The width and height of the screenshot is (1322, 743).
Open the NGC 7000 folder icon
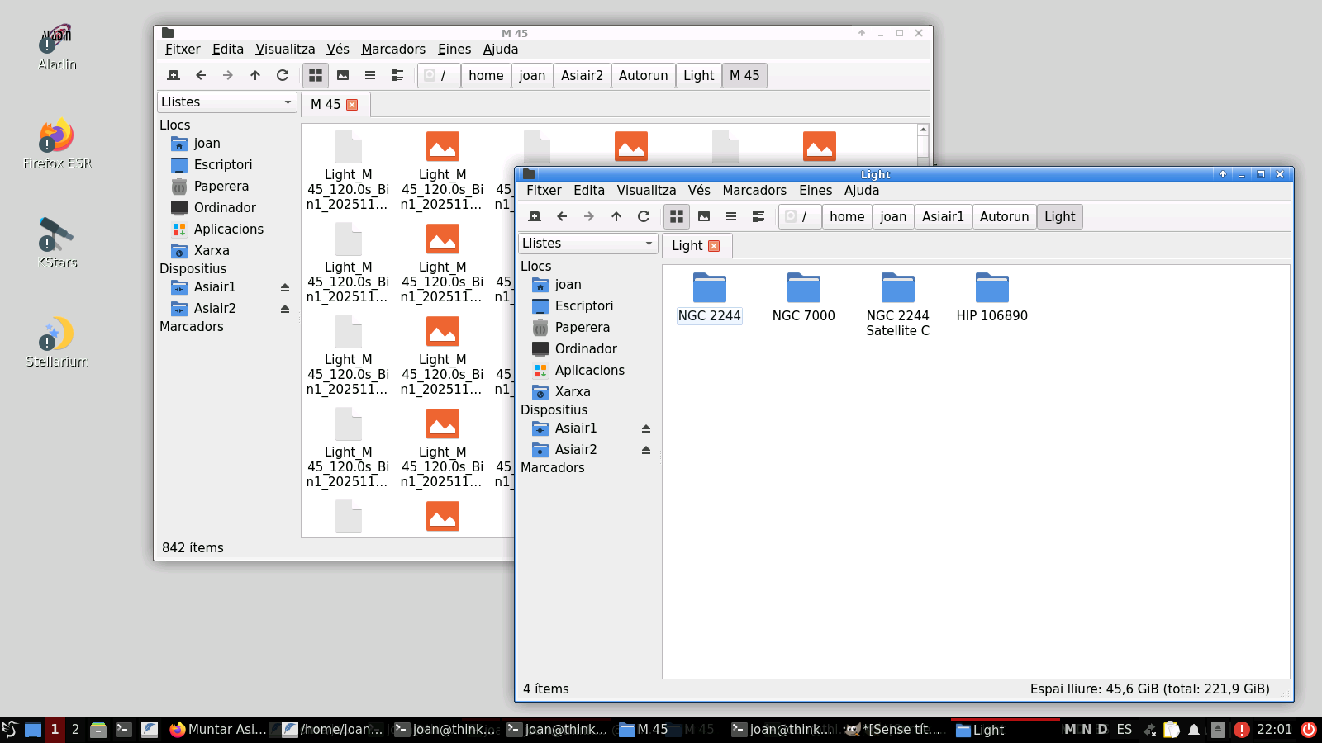pos(803,289)
